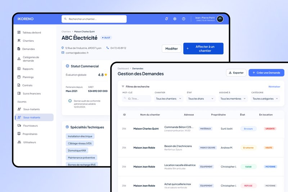Open the Fournisseurs truck icon
The height and width of the screenshot is (192, 288).
click(19, 125)
